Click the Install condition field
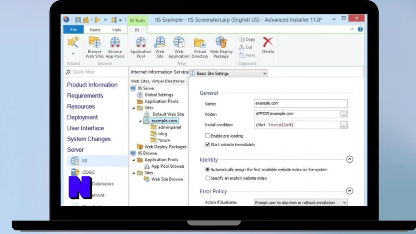This screenshot has width=416, height=234. (297, 125)
